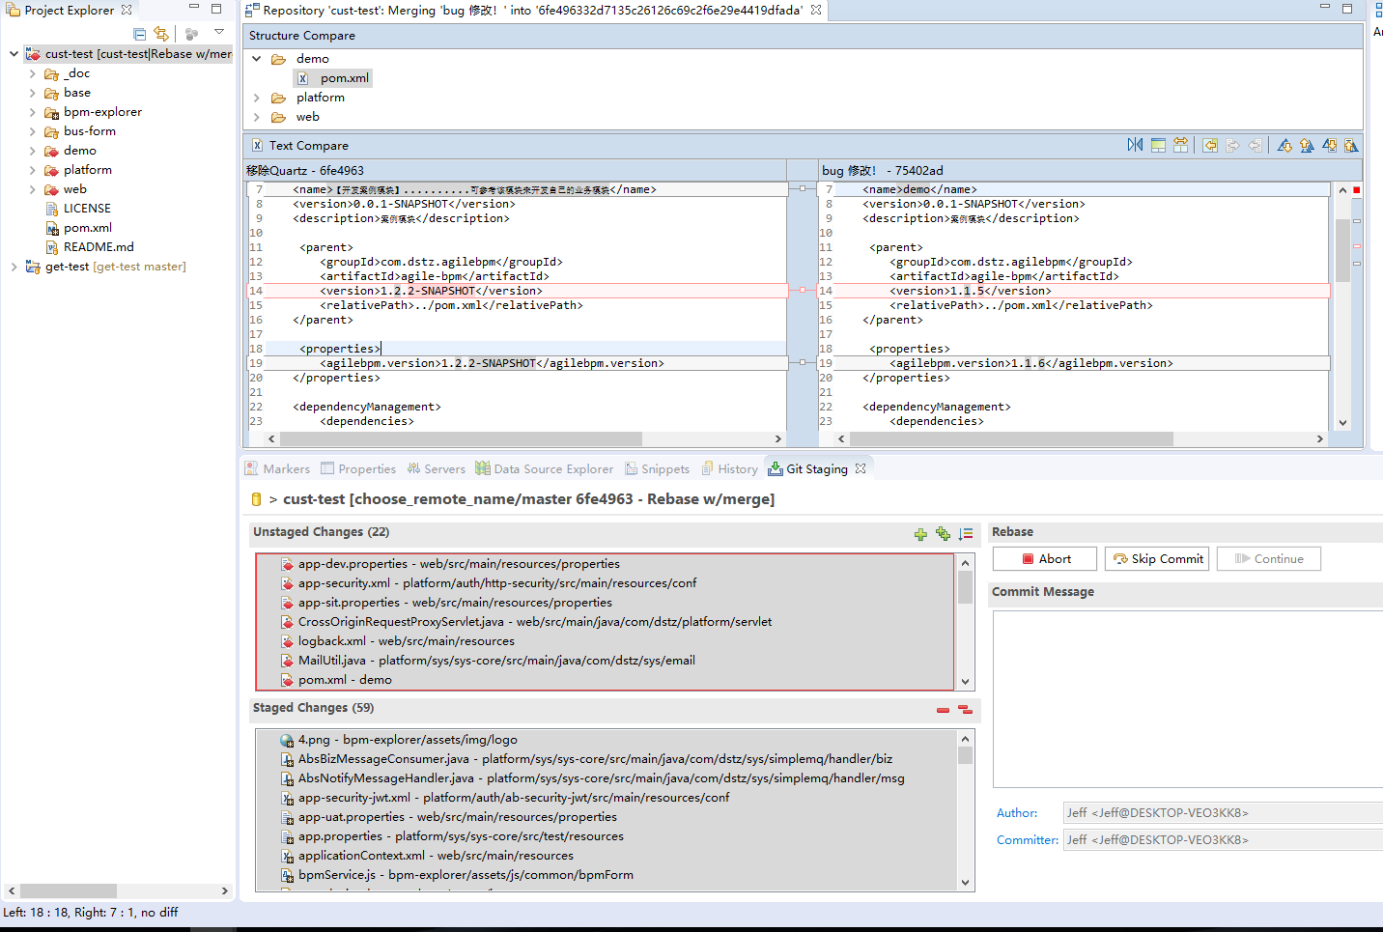Go to next difference in Text Compare
Image resolution: width=1383 pixels, height=932 pixels.
(x=1284, y=145)
